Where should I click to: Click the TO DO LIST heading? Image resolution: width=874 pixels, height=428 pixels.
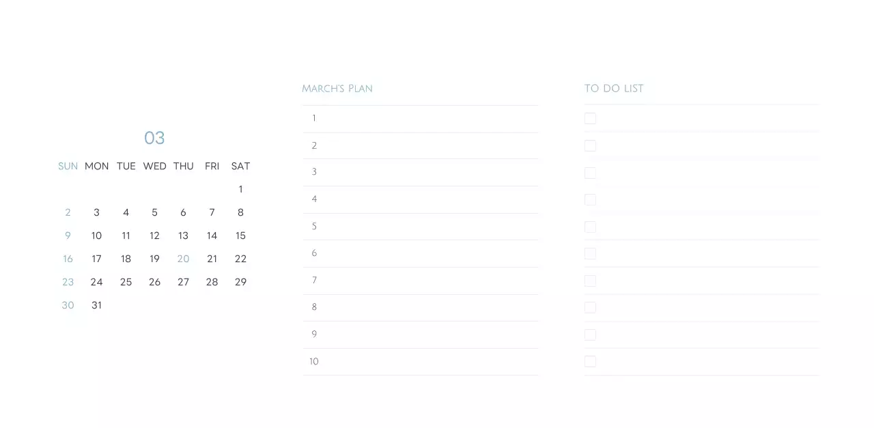coord(614,89)
